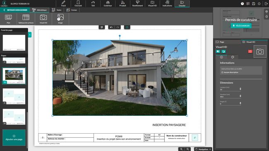Insert an Image from the library

pos(60,19)
